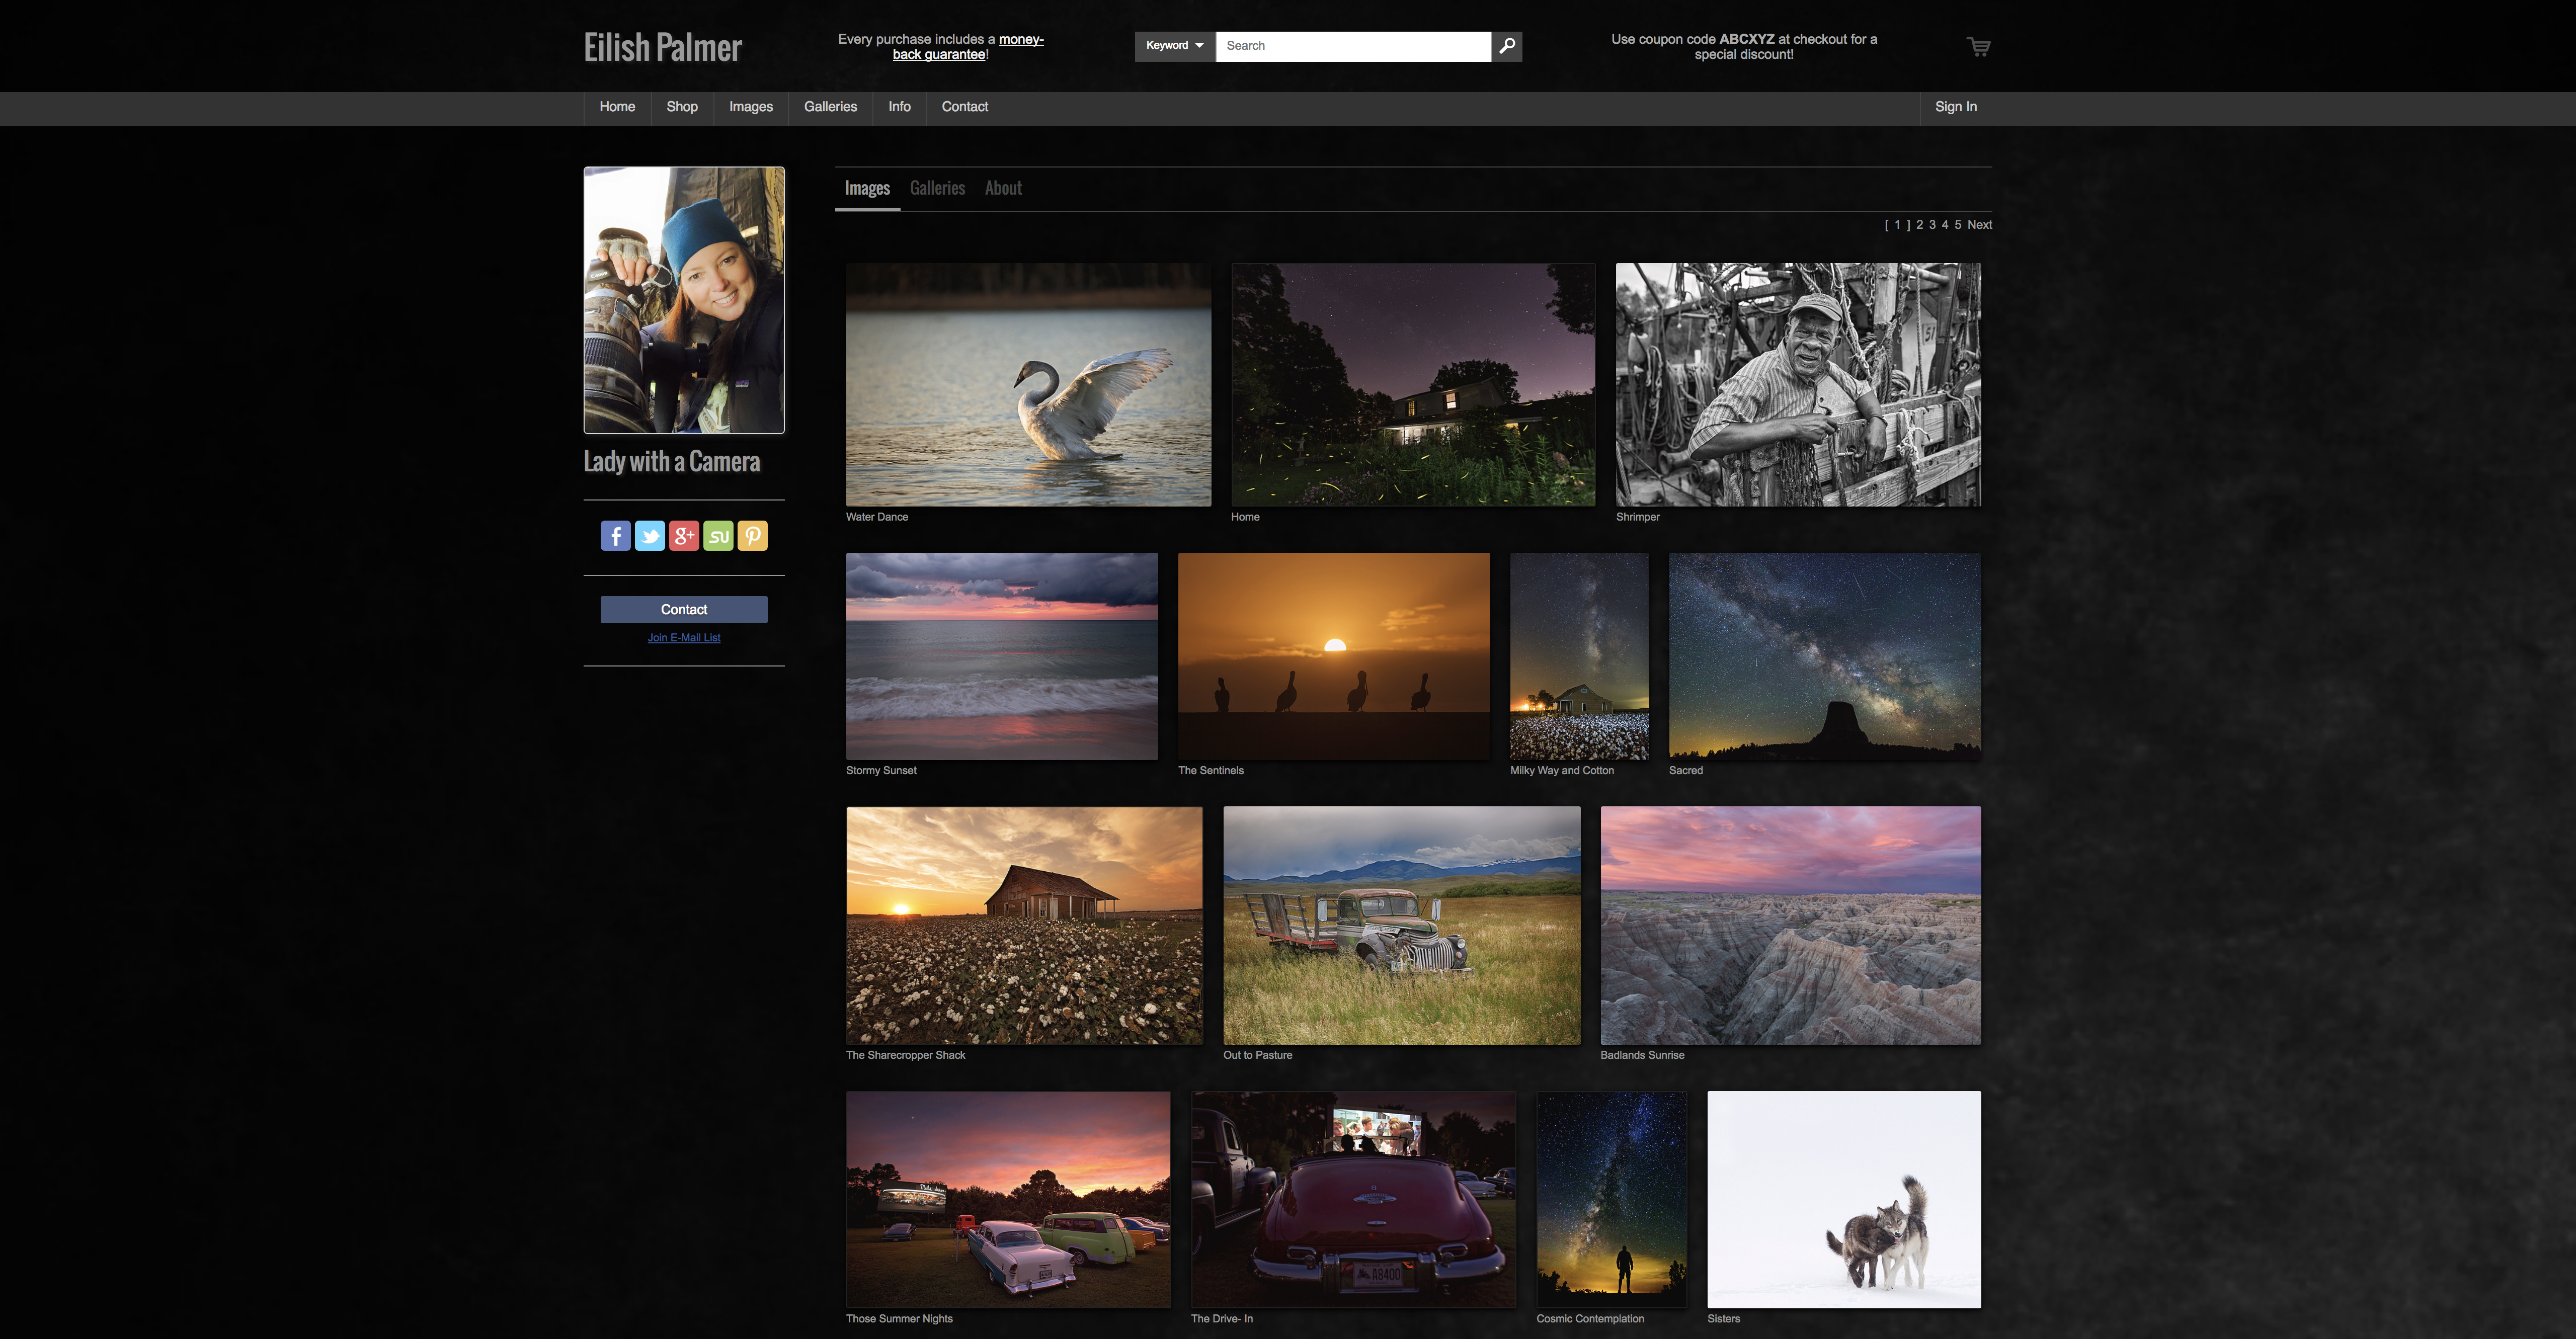Click the StumbleUpon share icon

718,536
